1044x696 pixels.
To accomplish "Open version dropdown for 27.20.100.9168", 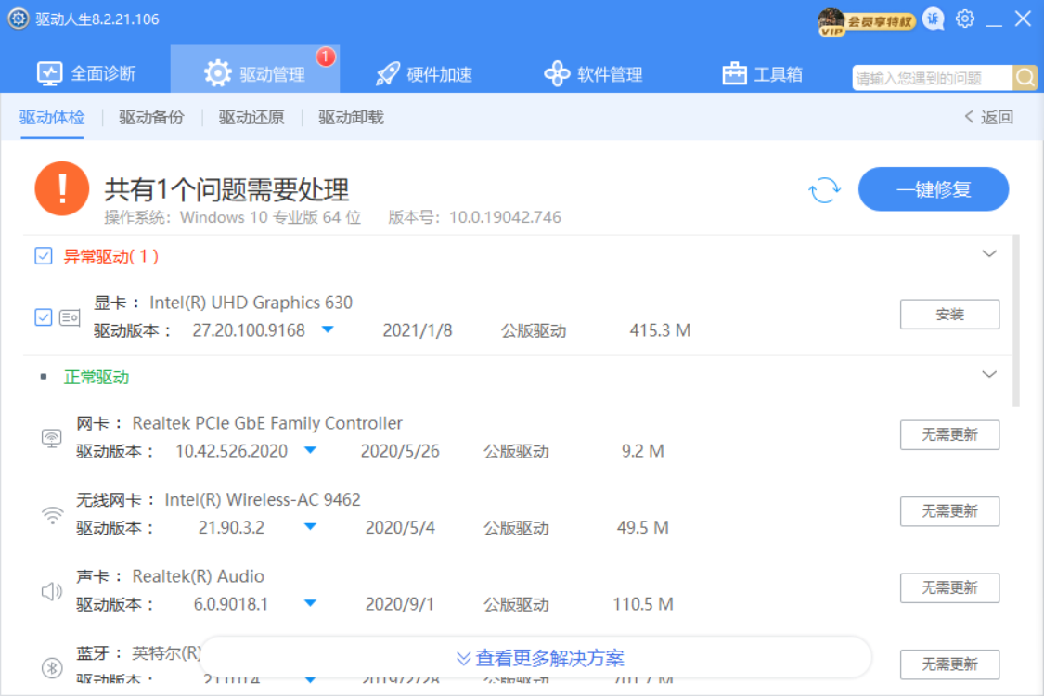I will click(328, 329).
